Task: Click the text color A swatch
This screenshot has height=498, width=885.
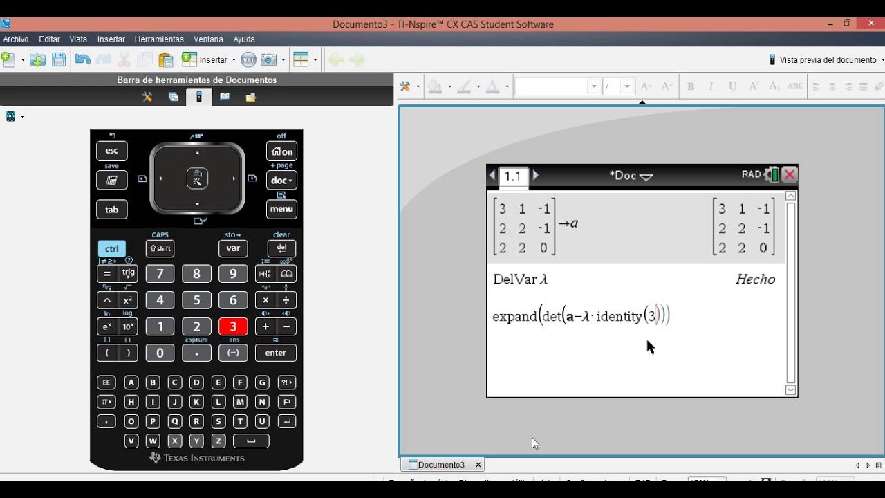Action: pos(492,86)
